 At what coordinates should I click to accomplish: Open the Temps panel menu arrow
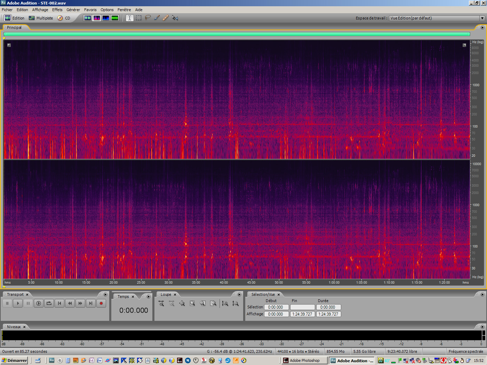point(149,296)
